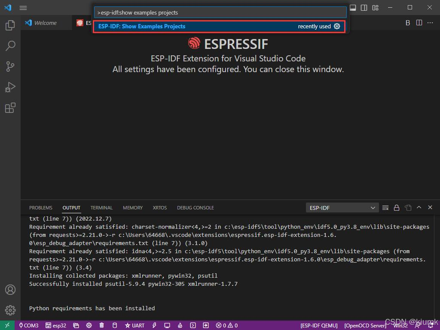This screenshot has width=440, height=330.
Task: Select the UART flash method
Action: tap(134, 326)
